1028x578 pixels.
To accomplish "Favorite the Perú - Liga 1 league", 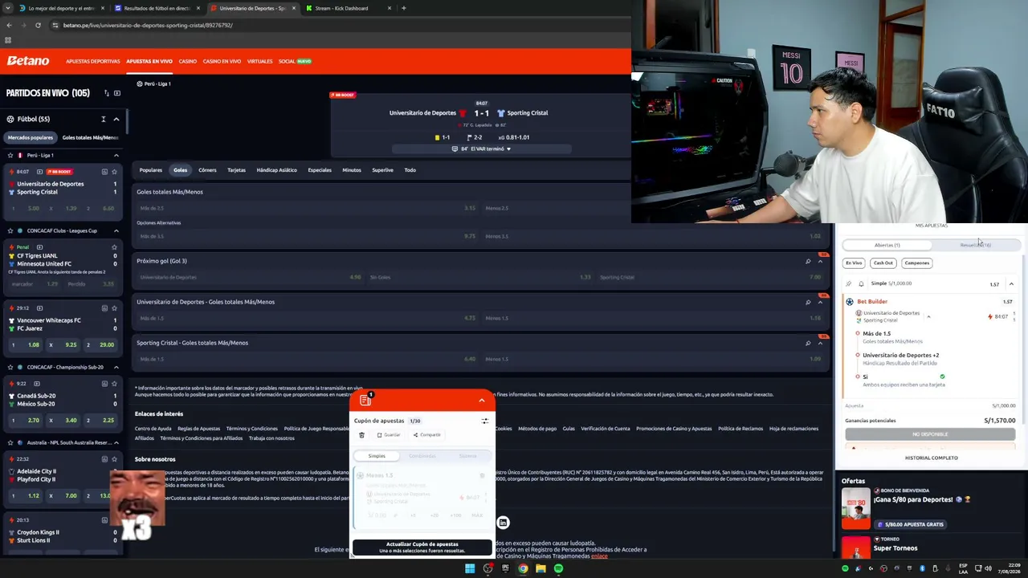I will [10, 155].
